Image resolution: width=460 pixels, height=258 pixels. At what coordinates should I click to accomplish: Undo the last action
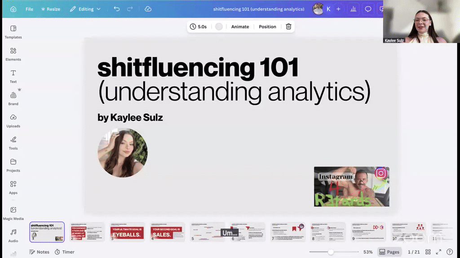(117, 9)
